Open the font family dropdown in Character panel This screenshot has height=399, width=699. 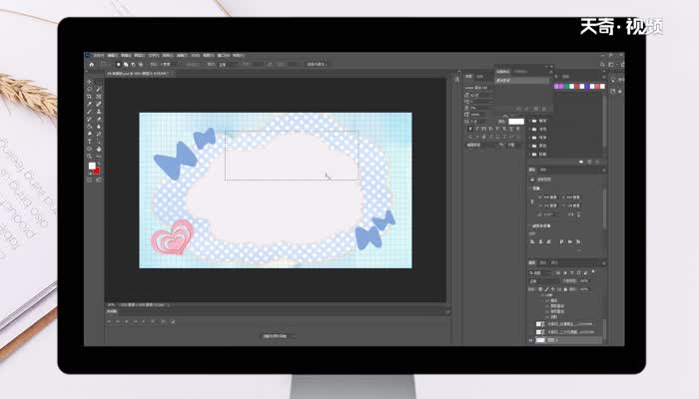(478, 88)
